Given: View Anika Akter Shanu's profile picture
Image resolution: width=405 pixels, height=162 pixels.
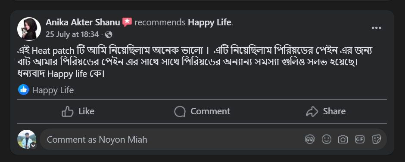Looking at the screenshot, I should point(29,29).
